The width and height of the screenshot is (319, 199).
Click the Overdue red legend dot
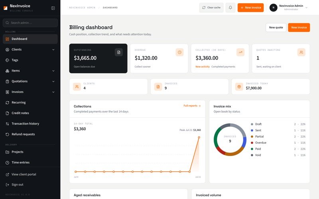click(x=252, y=143)
